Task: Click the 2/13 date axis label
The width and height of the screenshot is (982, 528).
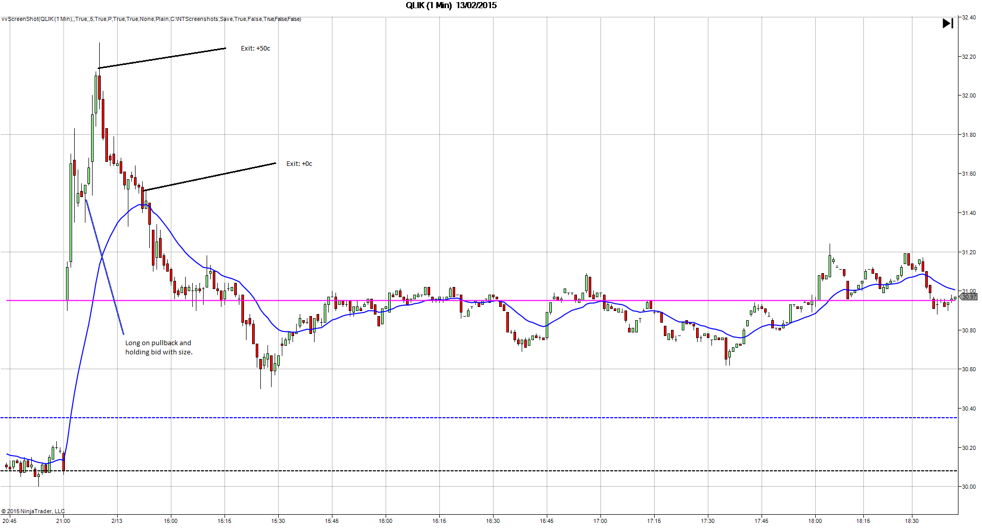Action: click(x=117, y=521)
